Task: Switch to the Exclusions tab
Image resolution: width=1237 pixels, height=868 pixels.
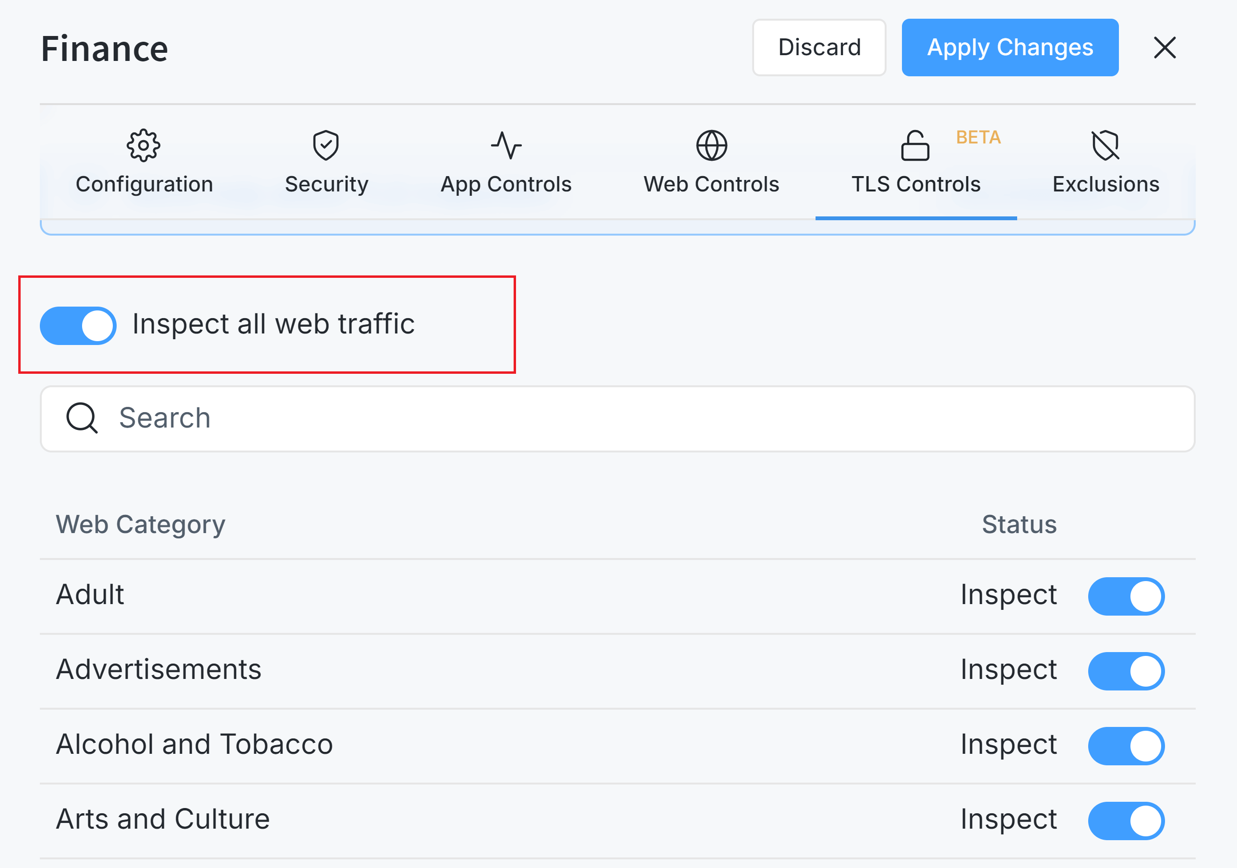Action: 1105,184
